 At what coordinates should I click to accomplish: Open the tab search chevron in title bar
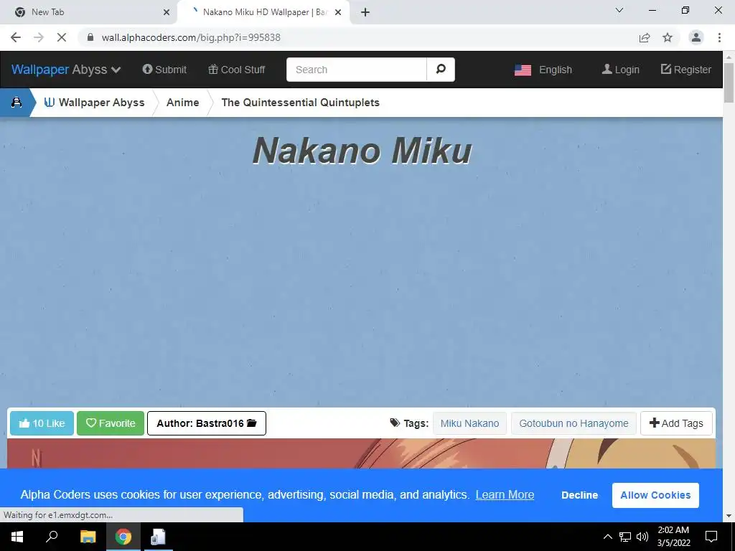point(619,10)
